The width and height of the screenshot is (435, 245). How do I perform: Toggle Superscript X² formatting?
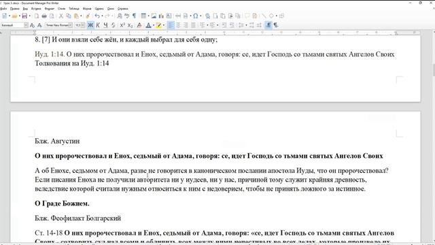pyautogui.click(x=122, y=25)
